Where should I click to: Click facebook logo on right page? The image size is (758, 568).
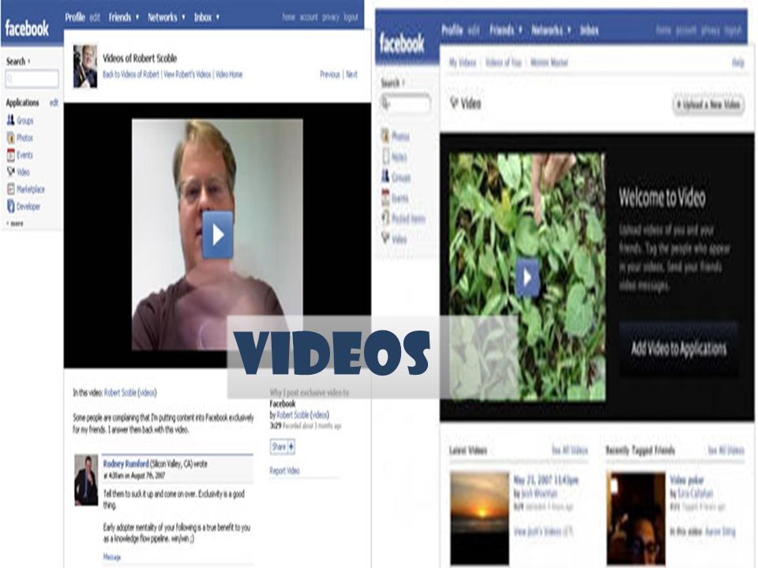pos(402,44)
